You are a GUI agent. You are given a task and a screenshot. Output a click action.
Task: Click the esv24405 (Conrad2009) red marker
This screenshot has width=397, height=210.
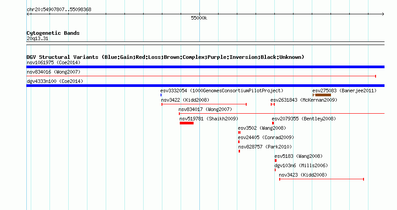[239, 142]
